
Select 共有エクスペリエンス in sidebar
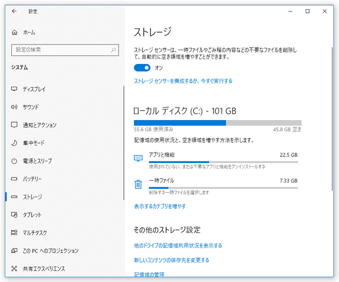pyautogui.click(x=65, y=269)
